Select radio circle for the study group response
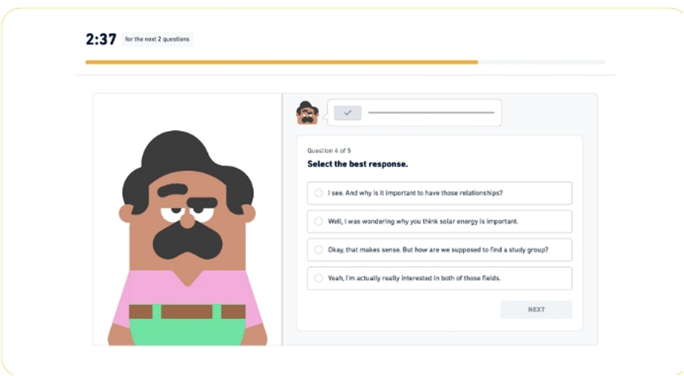The width and height of the screenshot is (684, 376). coord(318,250)
